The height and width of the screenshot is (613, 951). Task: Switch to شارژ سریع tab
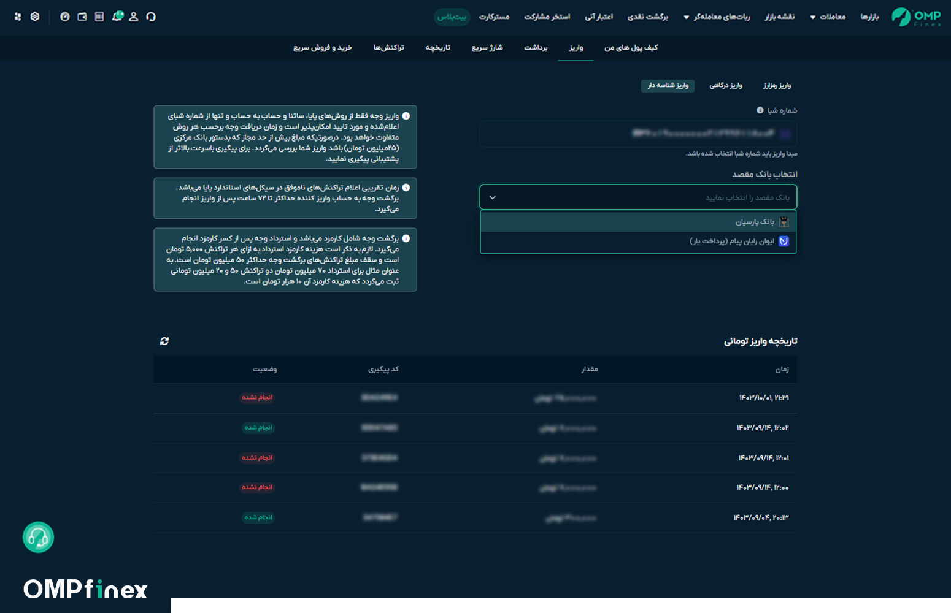487,47
